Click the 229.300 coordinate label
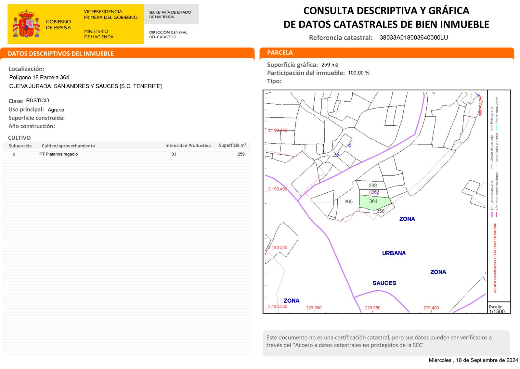Viewport: 520px width, 369px height. [314, 308]
